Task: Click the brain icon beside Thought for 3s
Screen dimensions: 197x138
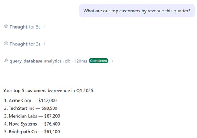Action: (6, 44)
